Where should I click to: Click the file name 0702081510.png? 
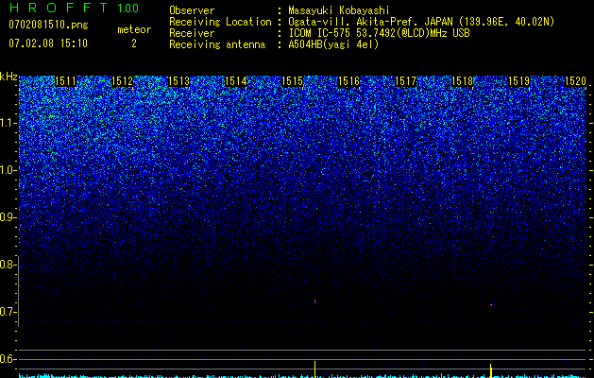point(48,26)
